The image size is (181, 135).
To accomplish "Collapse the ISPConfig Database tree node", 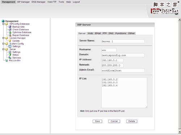I will point(3,24).
